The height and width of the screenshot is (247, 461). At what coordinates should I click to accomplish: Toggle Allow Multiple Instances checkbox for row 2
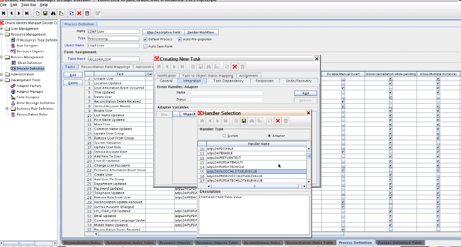[x=438, y=79]
